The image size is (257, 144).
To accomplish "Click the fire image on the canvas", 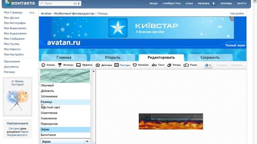I will pos(171,122).
